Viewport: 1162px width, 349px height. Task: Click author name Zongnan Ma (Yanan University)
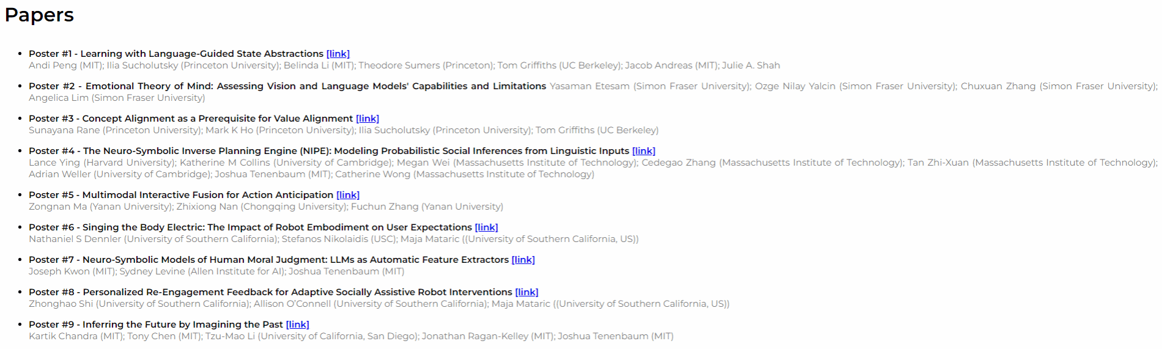(100, 207)
